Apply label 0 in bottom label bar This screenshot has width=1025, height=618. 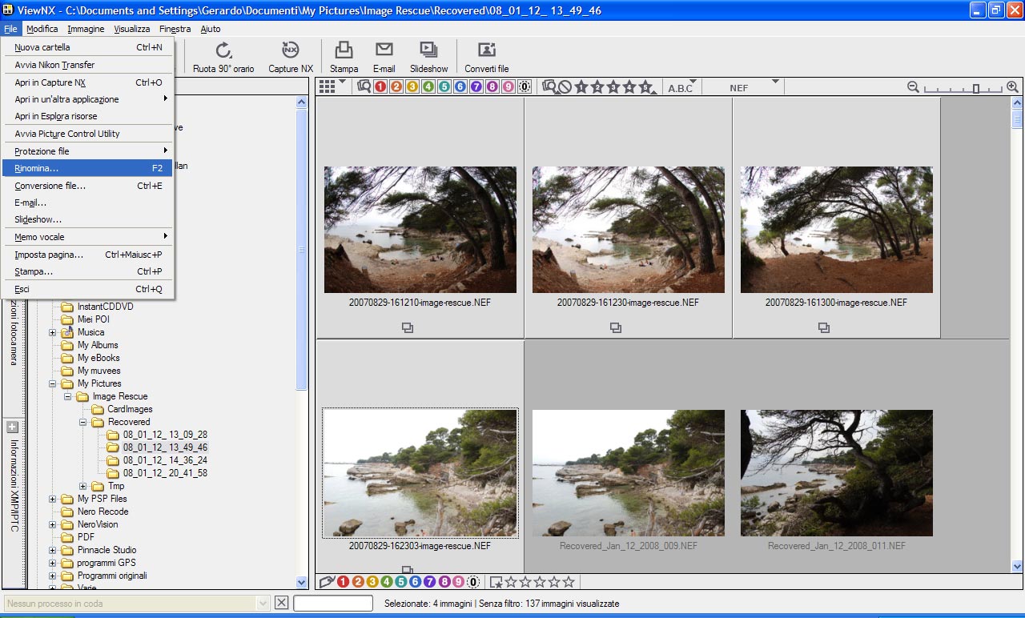click(473, 582)
